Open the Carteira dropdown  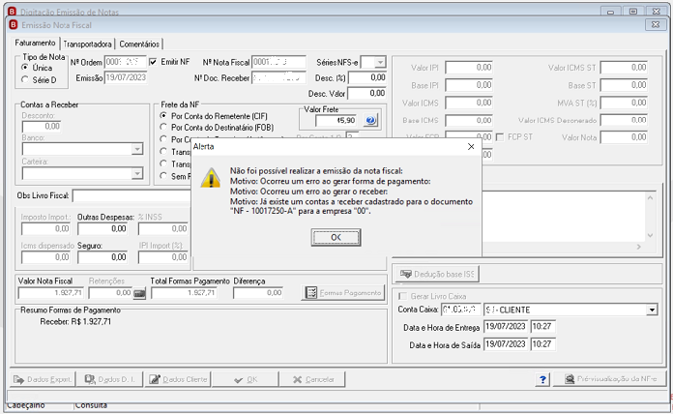137,173
